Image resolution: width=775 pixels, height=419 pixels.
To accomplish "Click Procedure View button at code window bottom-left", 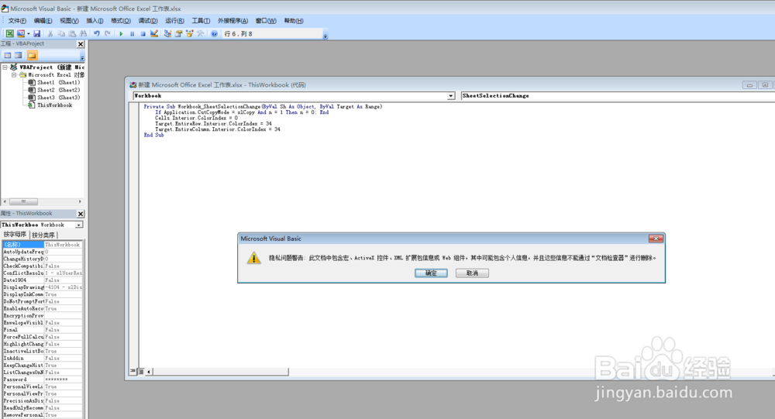I will [133, 372].
